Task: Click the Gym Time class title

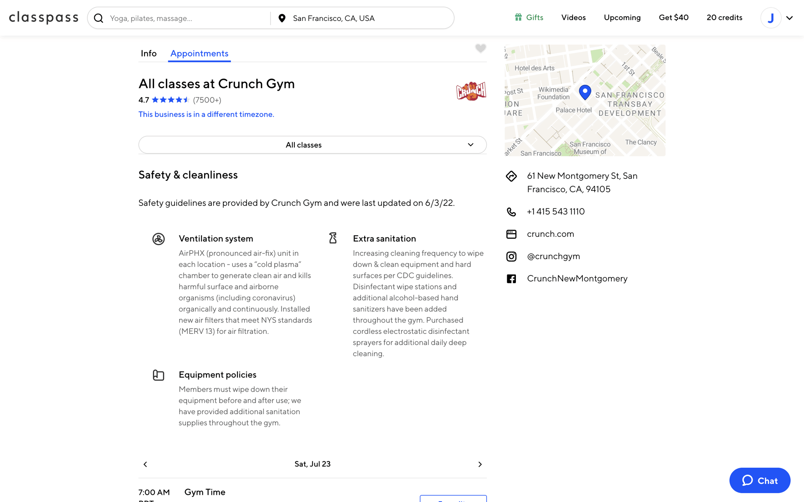Action: click(205, 492)
